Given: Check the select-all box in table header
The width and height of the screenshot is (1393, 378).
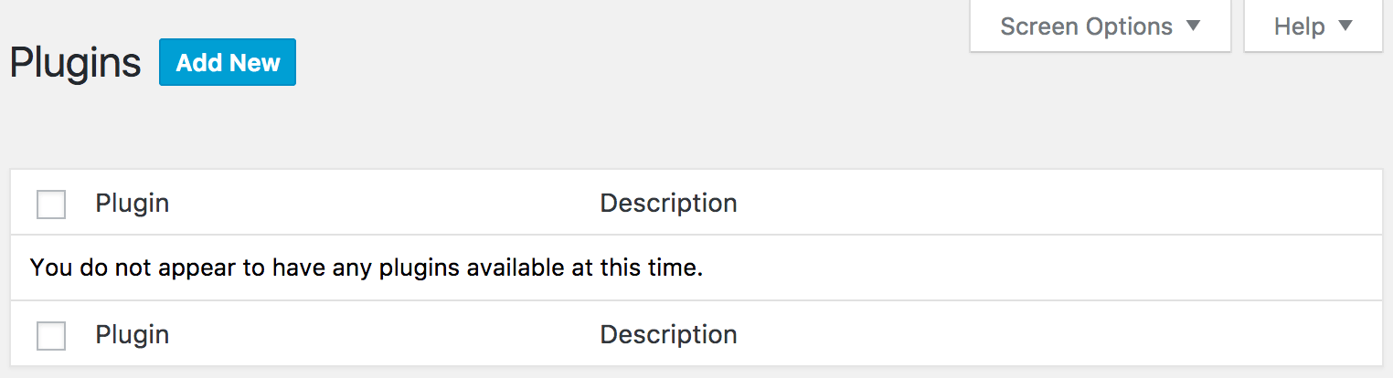Looking at the screenshot, I should pos(51,204).
